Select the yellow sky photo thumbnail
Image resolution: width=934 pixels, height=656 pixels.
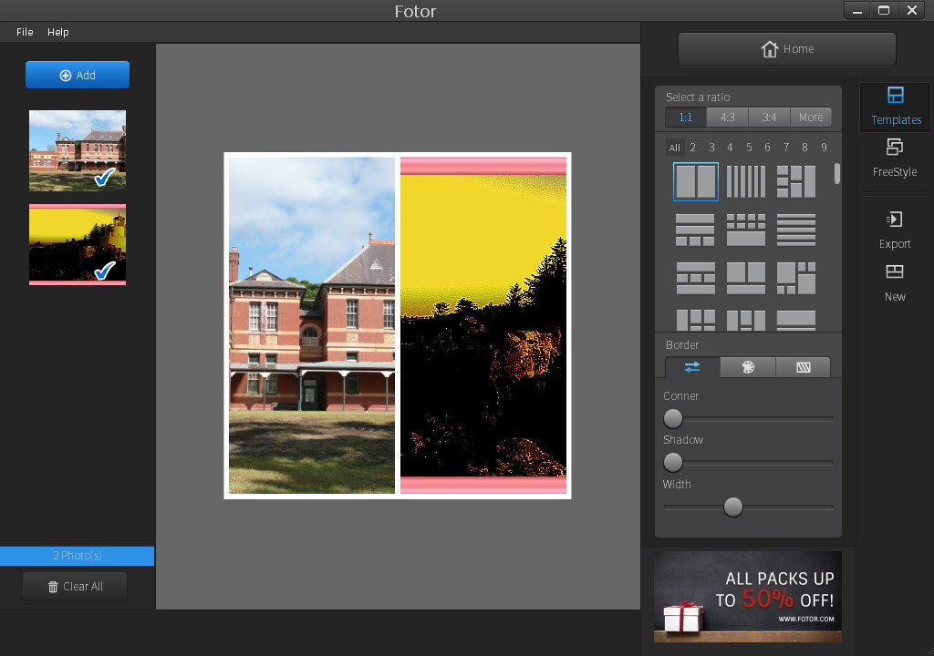[x=78, y=245]
